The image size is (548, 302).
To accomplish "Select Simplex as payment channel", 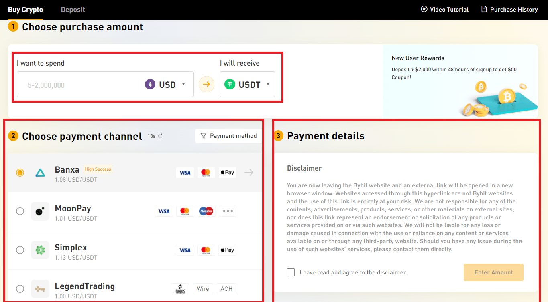I will [x=20, y=250].
